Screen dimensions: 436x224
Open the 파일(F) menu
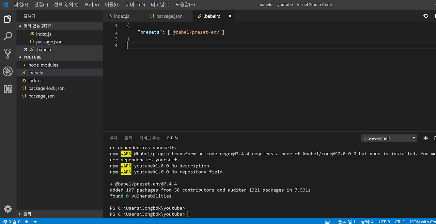[21, 5]
